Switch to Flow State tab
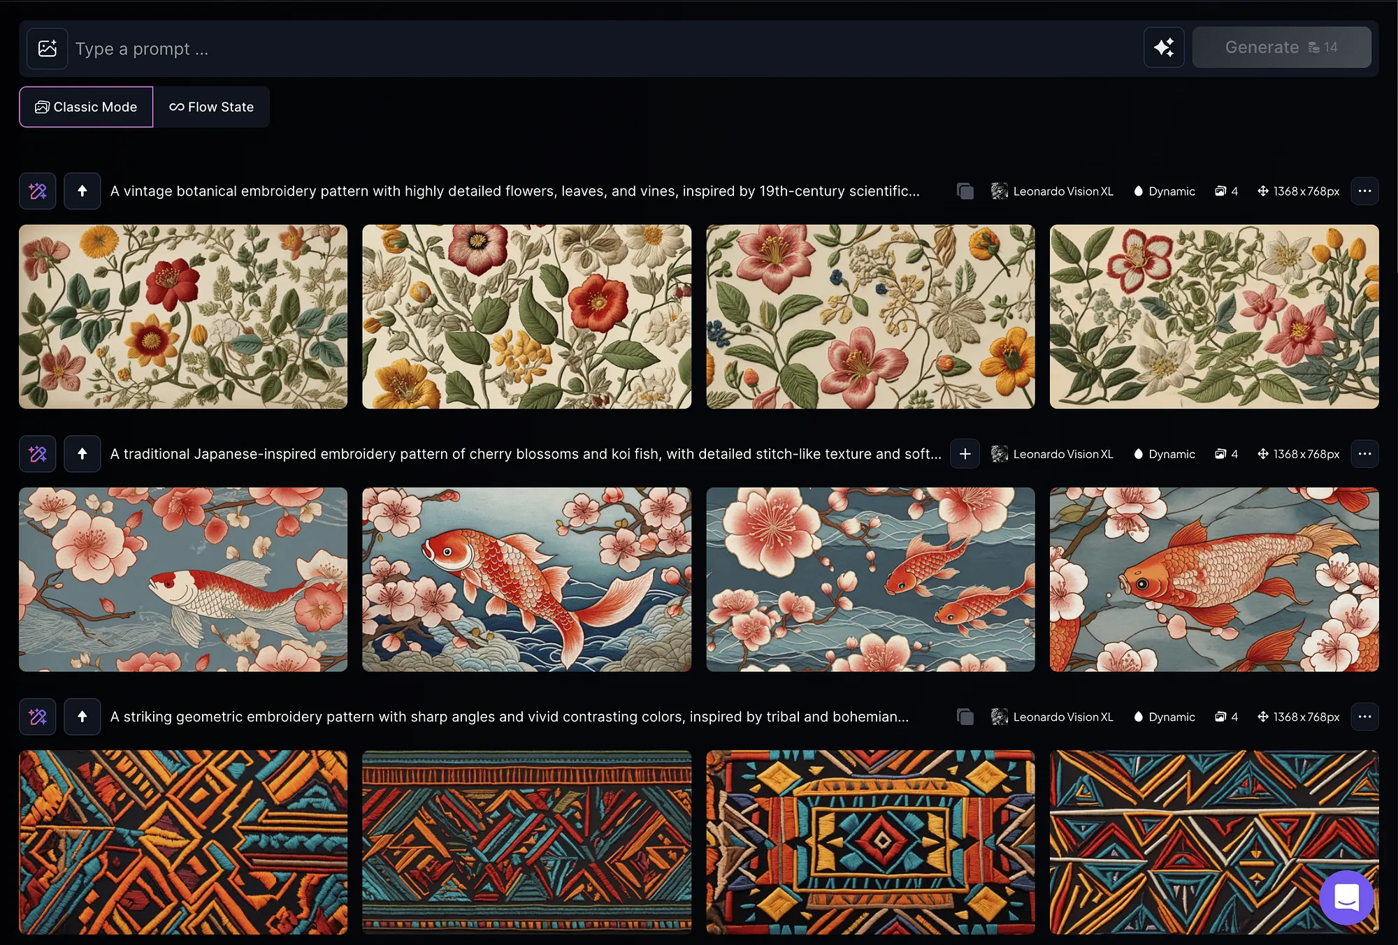 212,107
